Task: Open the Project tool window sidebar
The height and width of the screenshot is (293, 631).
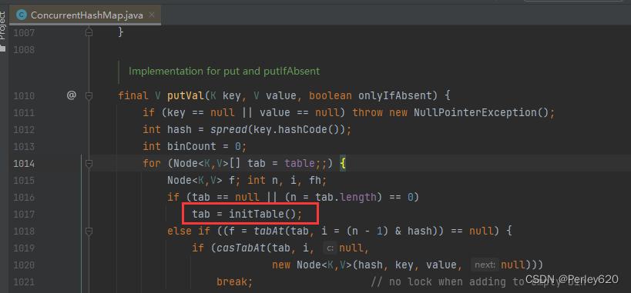Action: [3, 25]
